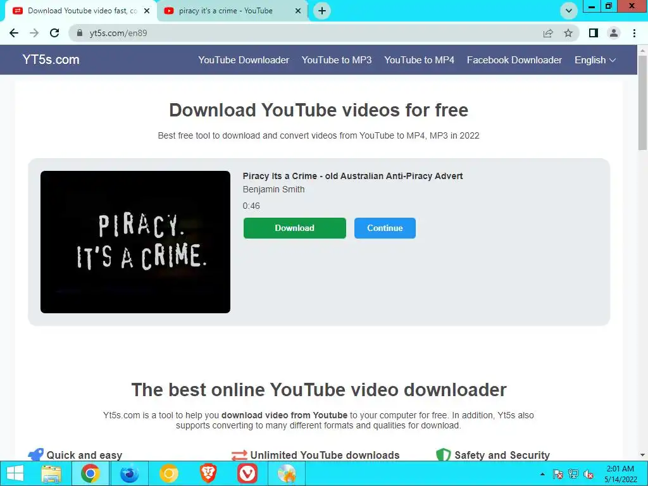648x486 pixels.
Task: Close the 'piracy it's a crime - YouTube' tab
Action: coord(298,11)
